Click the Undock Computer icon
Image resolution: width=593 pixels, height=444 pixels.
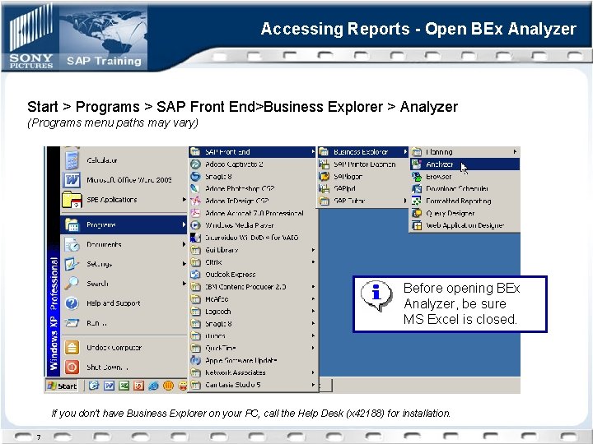tap(72, 347)
